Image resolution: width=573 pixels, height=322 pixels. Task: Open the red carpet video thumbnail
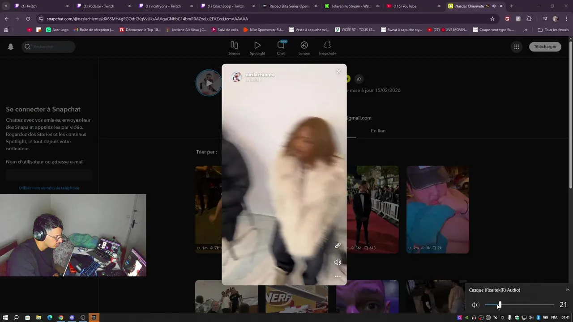pyautogui.click(x=372, y=209)
